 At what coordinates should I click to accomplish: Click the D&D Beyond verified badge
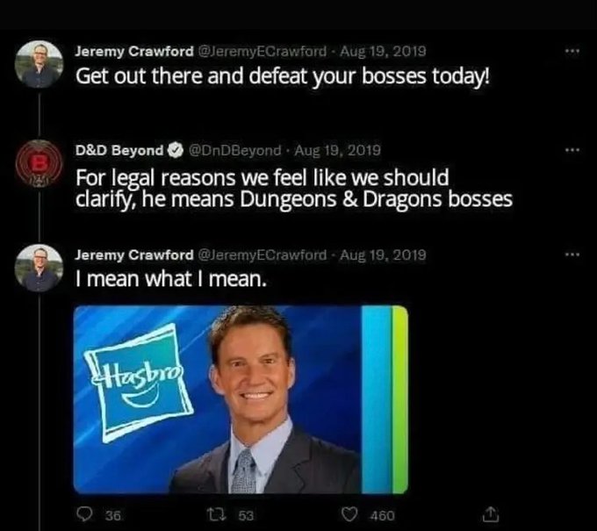(176, 150)
